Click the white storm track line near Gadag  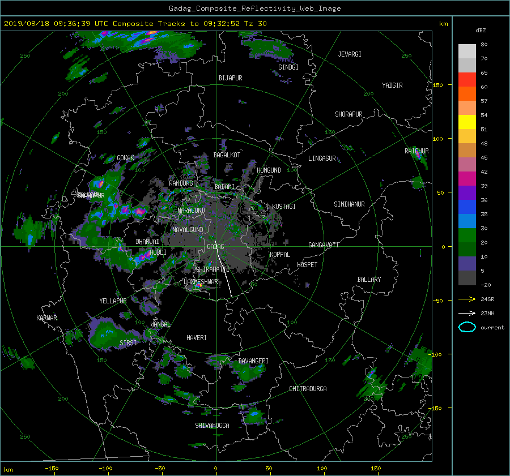coord(223,268)
